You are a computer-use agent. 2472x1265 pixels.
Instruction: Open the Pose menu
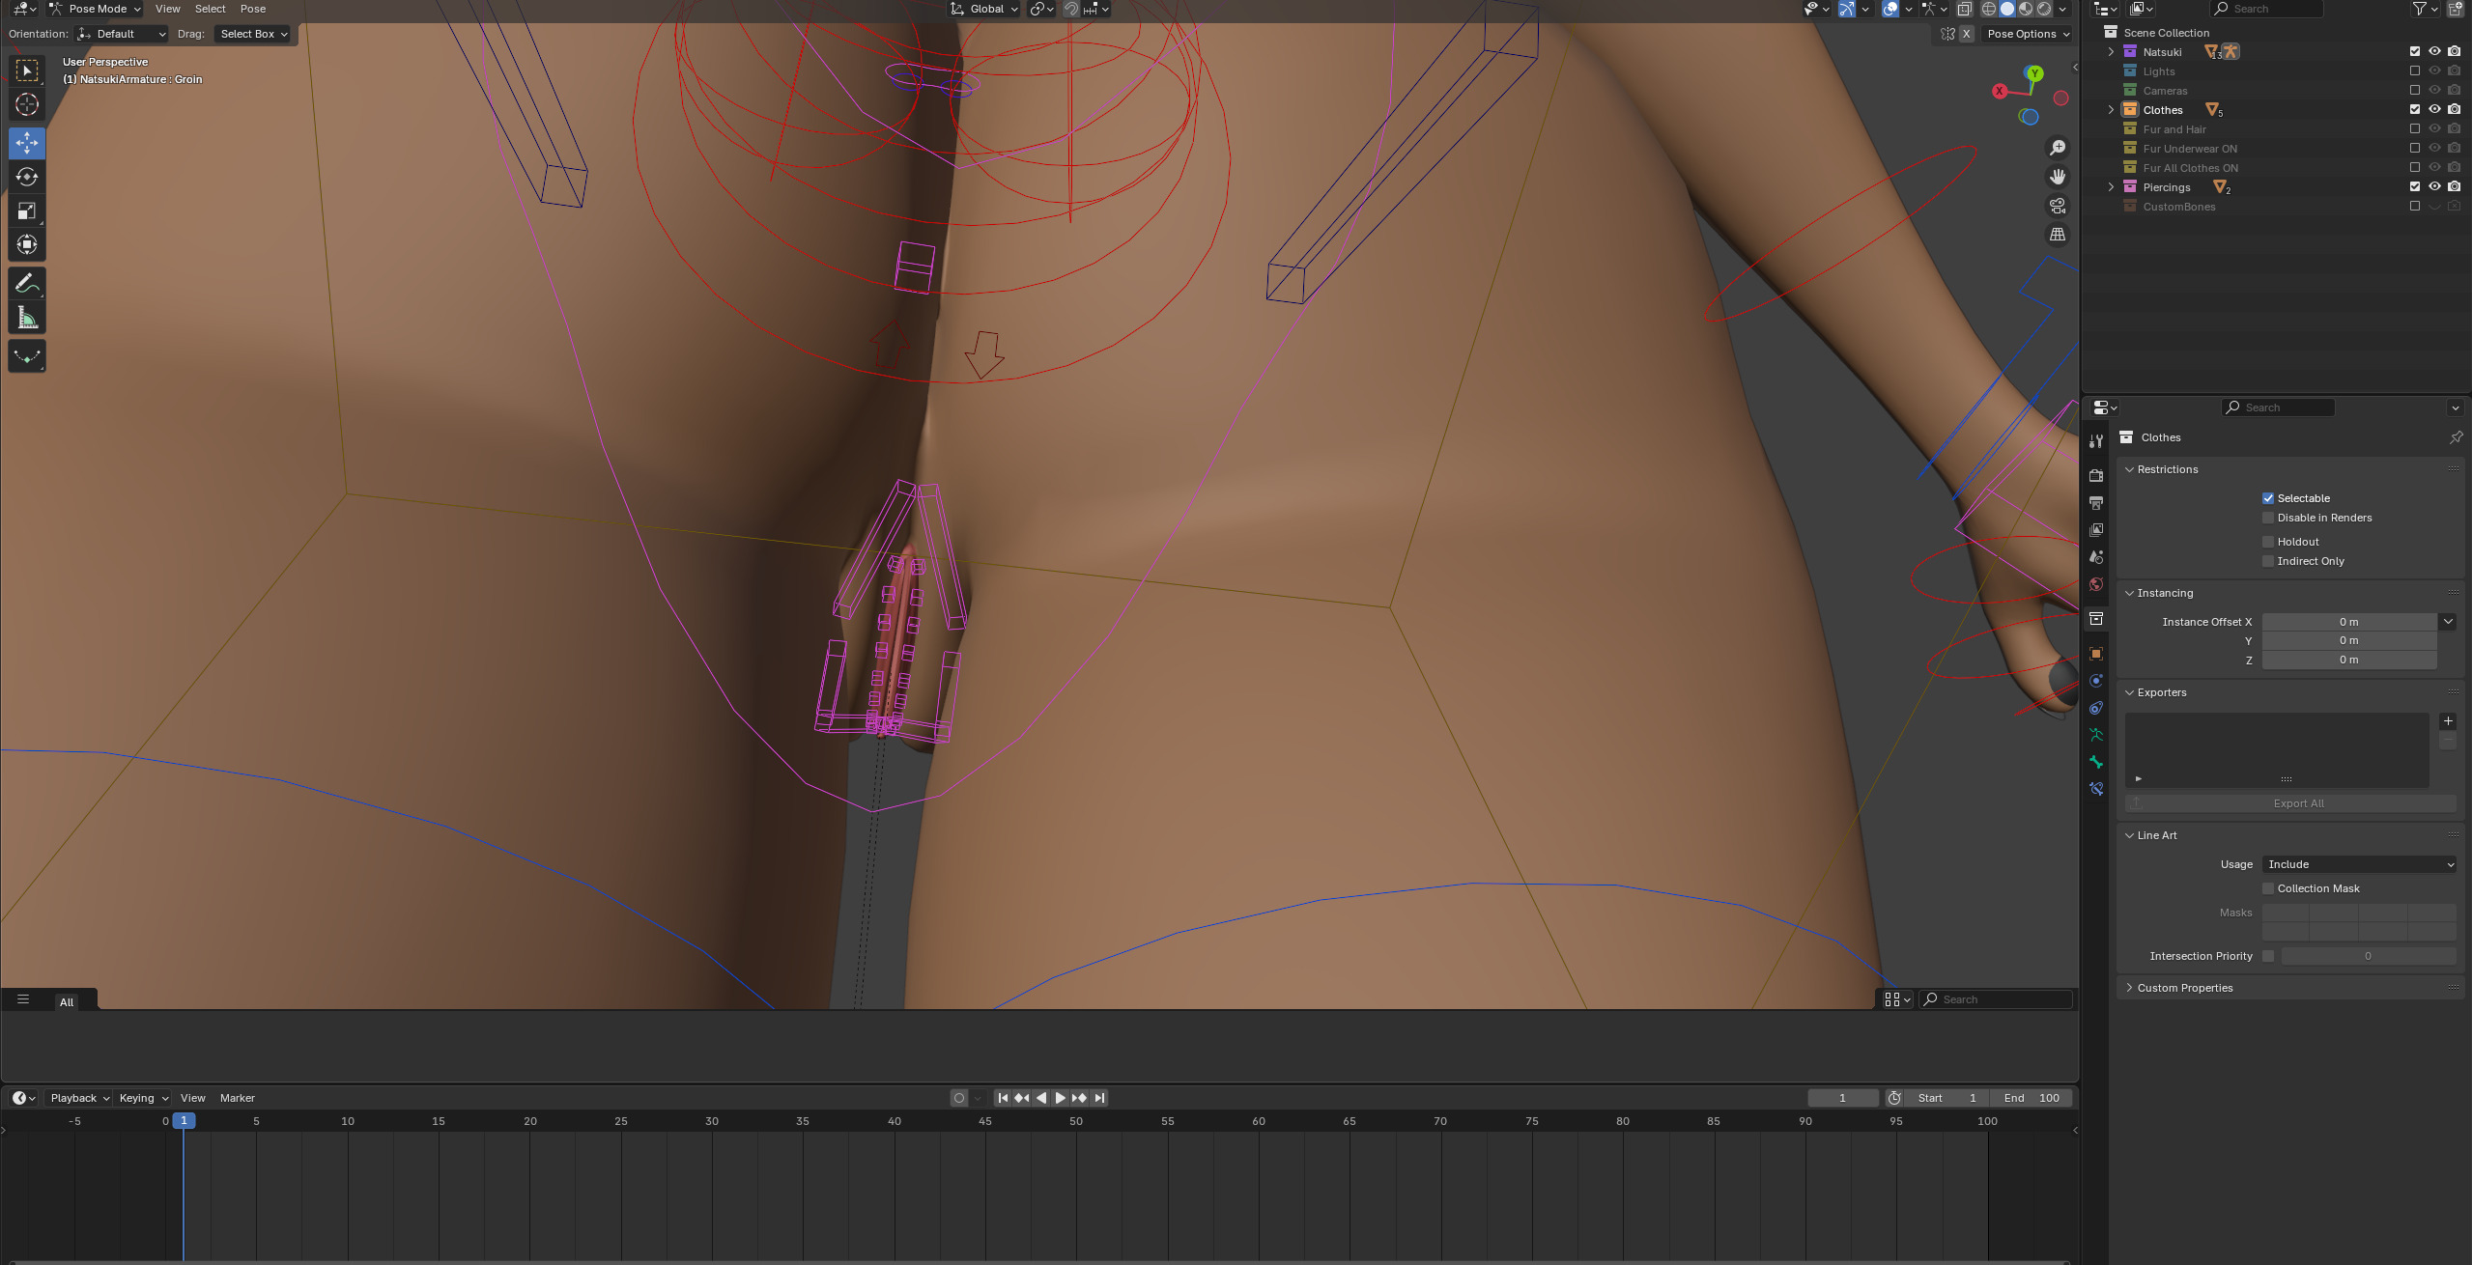click(x=252, y=9)
